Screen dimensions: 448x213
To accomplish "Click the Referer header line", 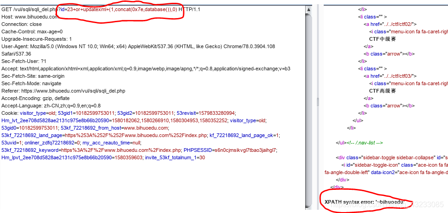I will (63, 91).
